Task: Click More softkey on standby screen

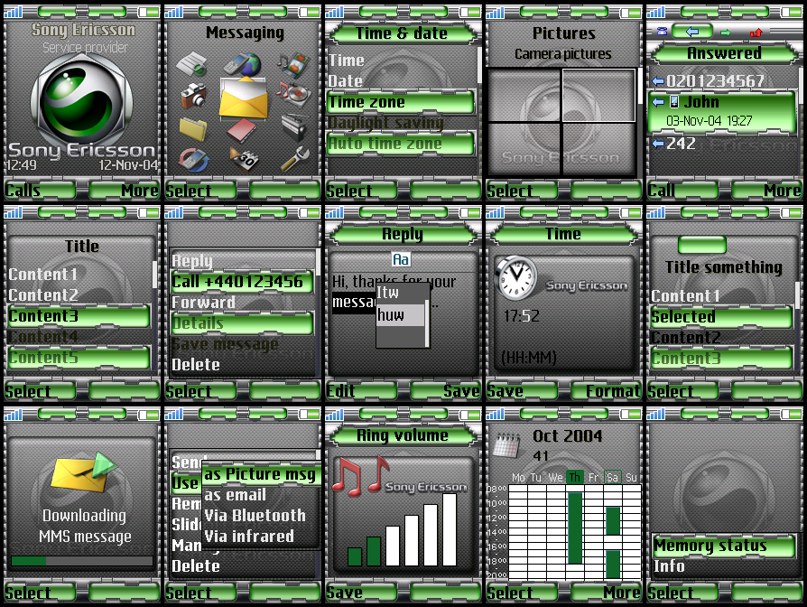Action: tap(124, 191)
